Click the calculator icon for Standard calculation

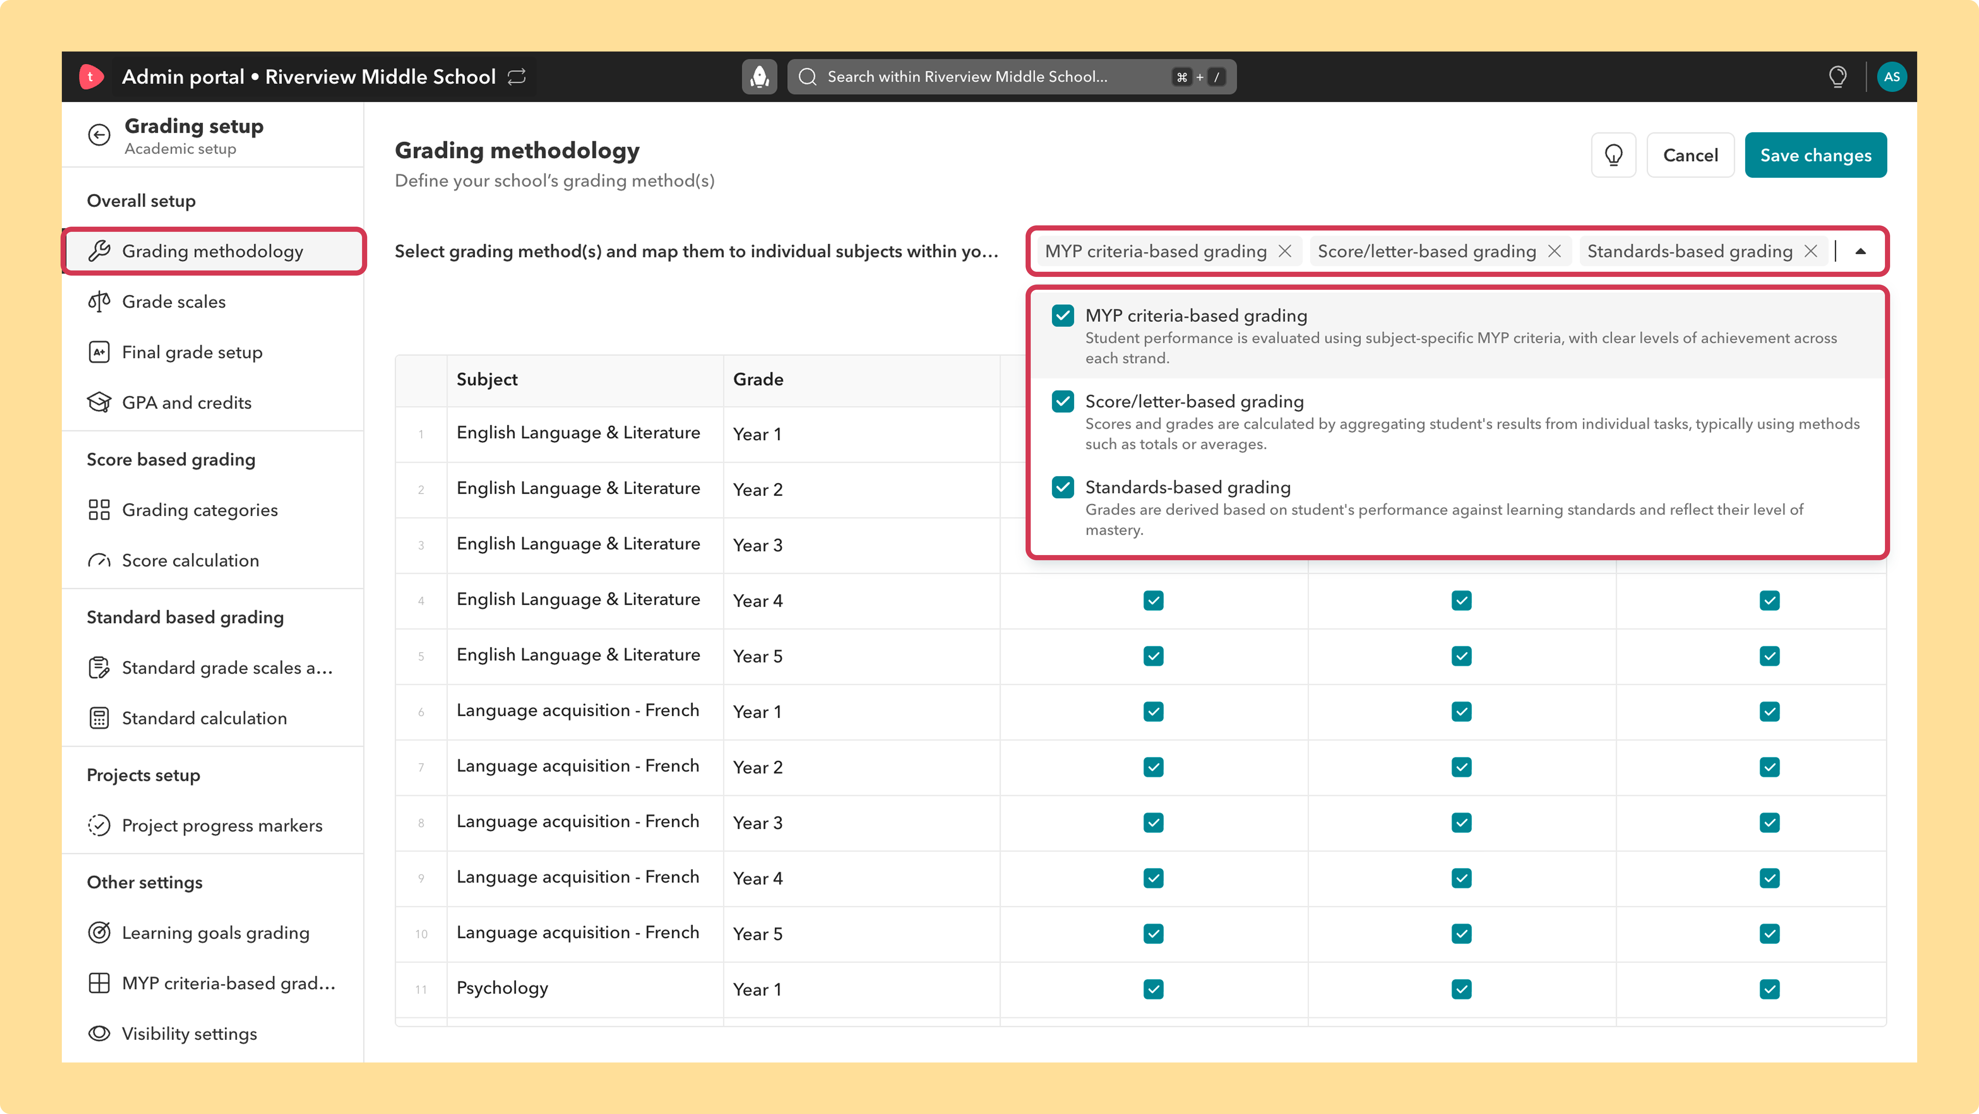pyautogui.click(x=99, y=718)
